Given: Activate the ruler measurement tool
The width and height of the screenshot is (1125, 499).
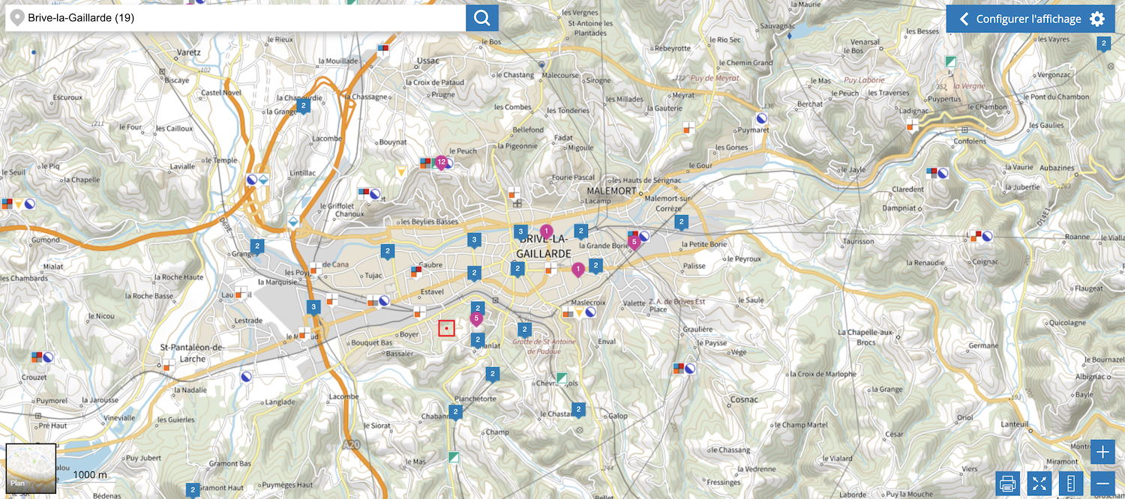Looking at the screenshot, I should 1070,483.
